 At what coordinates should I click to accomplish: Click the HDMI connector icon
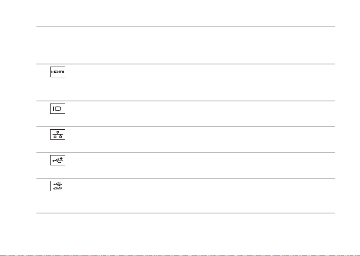(x=58, y=72)
